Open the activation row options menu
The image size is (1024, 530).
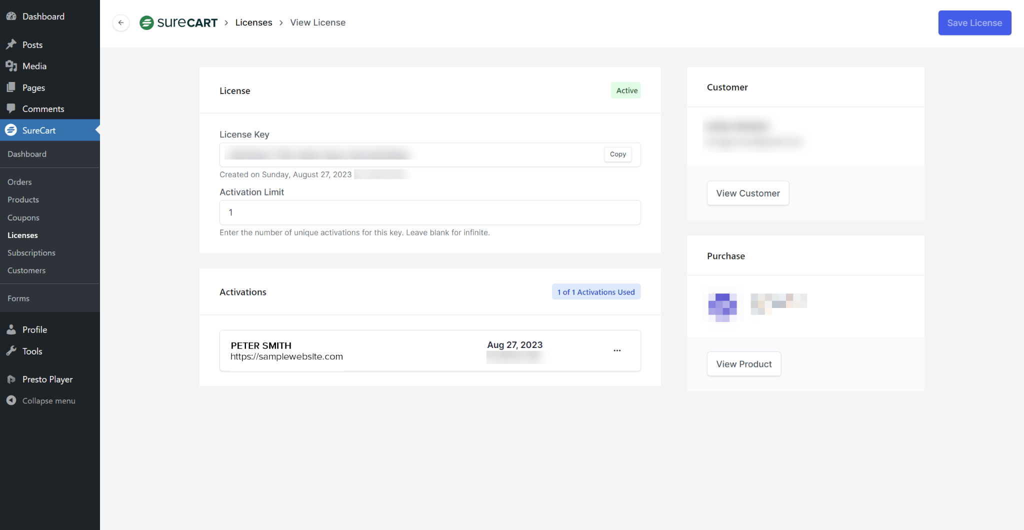[x=616, y=350]
